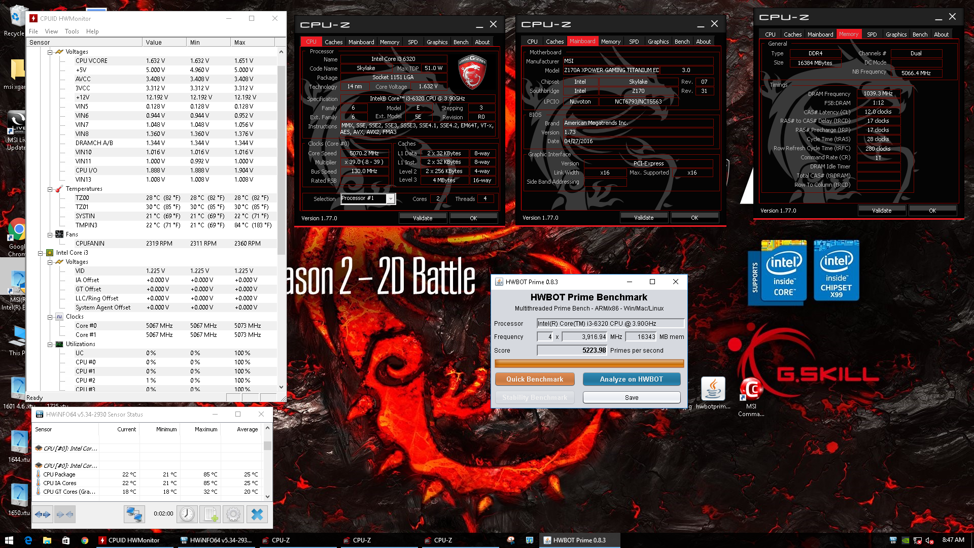Open Chrome from taskbar
This screenshot has height=548, width=974.
(84, 540)
